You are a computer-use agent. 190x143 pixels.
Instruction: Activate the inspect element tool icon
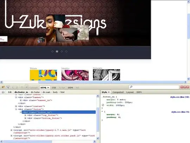pos(8,87)
